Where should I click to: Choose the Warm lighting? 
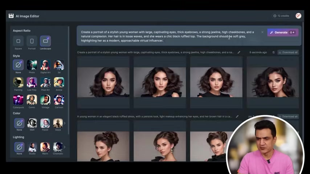coord(45,147)
